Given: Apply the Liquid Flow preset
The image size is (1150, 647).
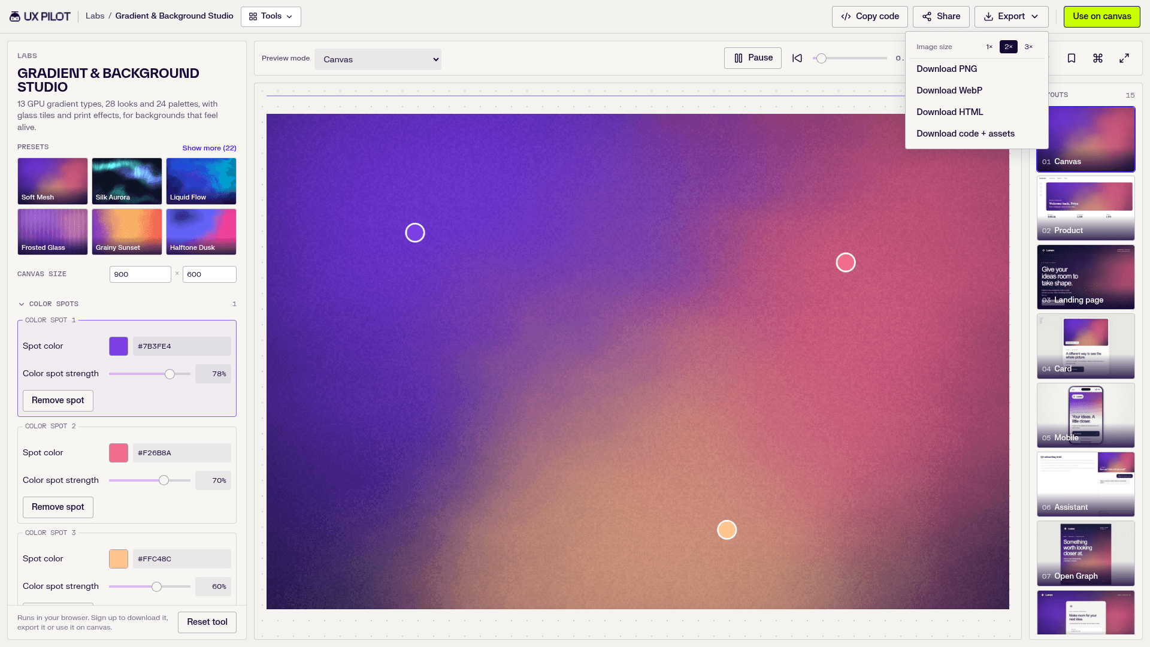Looking at the screenshot, I should [x=201, y=181].
